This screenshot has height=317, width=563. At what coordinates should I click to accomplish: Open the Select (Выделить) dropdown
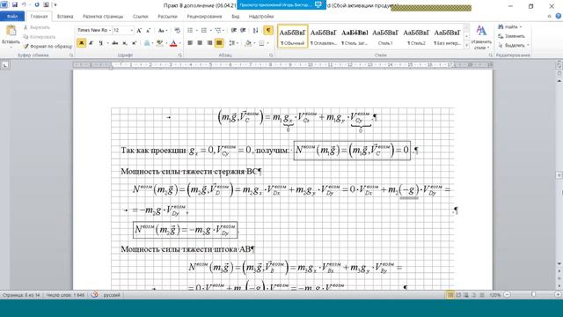click(514, 45)
